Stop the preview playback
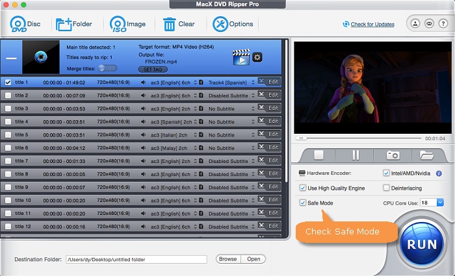 click(x=318, y=155)
